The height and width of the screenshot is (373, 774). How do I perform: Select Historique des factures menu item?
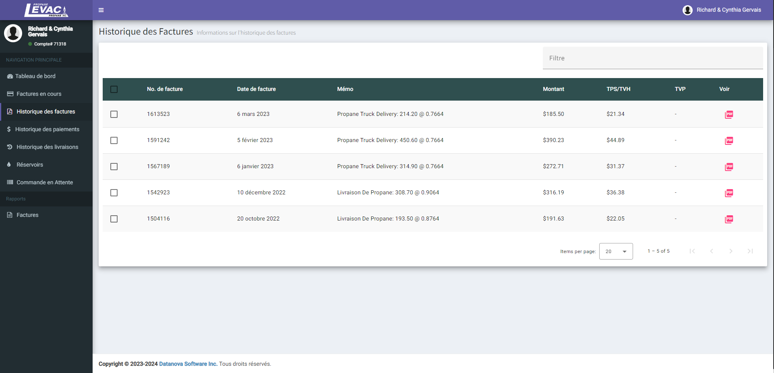pos(46,111)
